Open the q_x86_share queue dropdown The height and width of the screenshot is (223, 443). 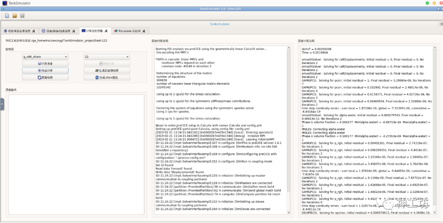point(45,57)
